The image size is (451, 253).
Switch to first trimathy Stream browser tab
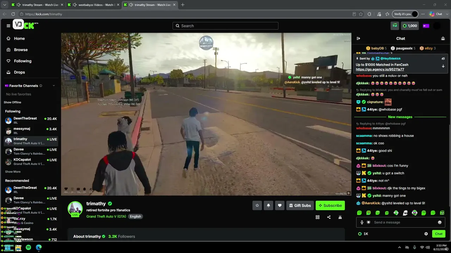pos(37,5)
